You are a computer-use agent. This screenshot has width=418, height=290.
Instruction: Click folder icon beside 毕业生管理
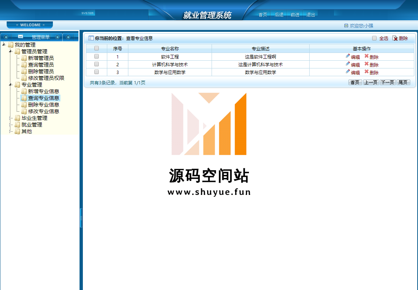(x=17, y=118)
